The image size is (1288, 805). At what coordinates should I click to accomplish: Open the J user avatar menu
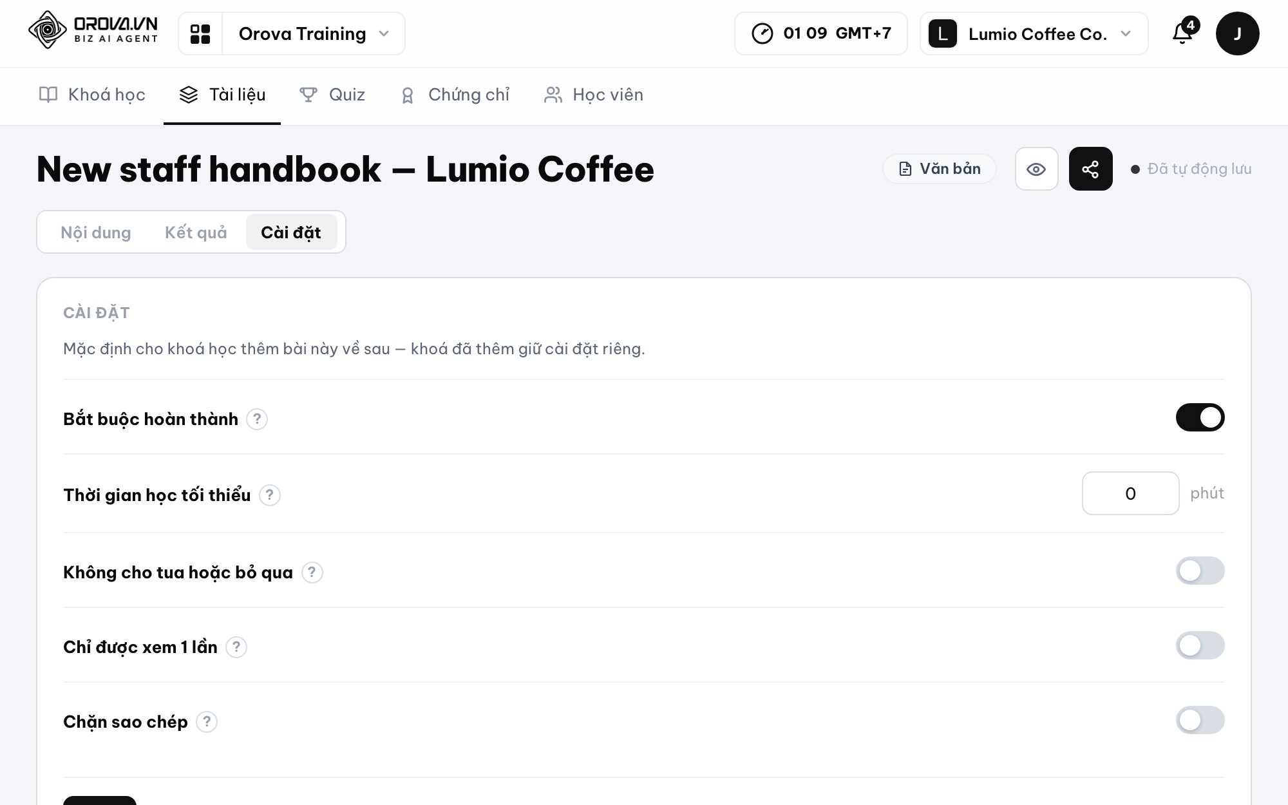click(1237, 33)
